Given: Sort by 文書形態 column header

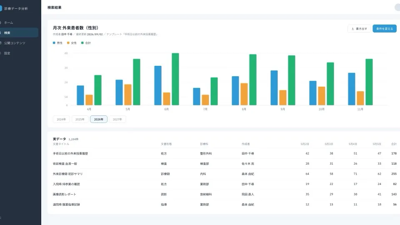Looking at the screenshot, I should [166, 144].
